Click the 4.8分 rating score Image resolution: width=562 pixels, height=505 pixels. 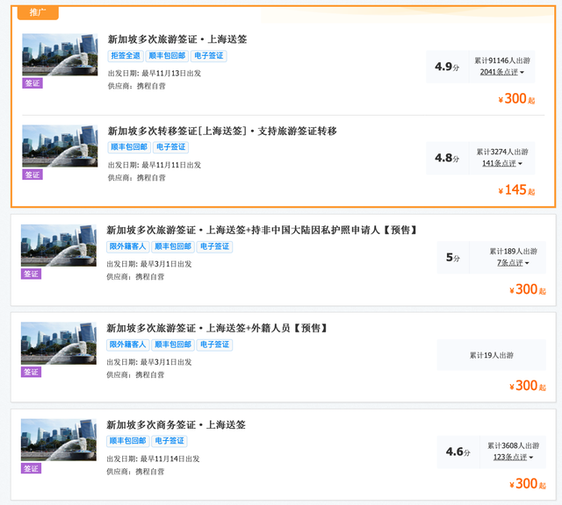[447, 158]
